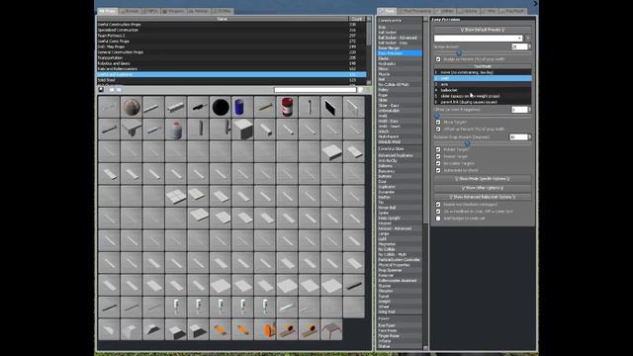Open the Post Processing tab

click(417, 11)
